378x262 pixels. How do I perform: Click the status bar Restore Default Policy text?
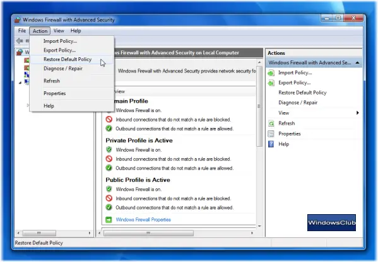[x=39, y=242]
